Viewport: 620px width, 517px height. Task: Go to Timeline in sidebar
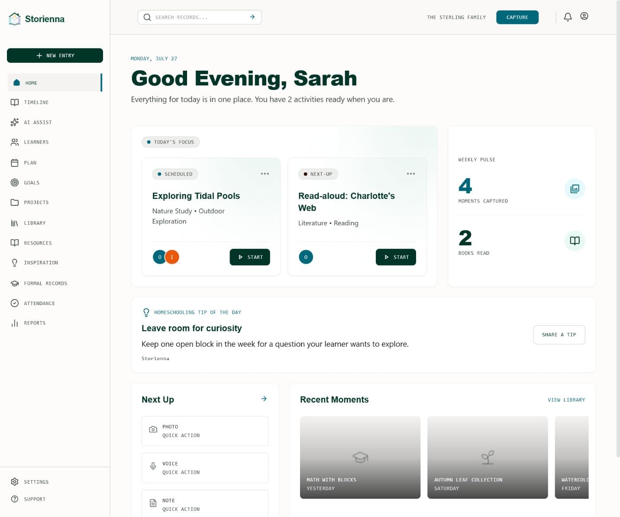55,102
